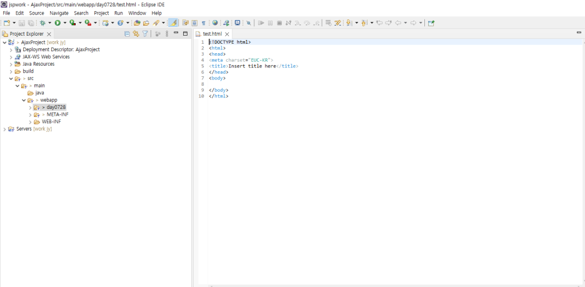Click the blue monitor console icon
The width and height of the screenshot is (585, 287).
tap(237, 23)
